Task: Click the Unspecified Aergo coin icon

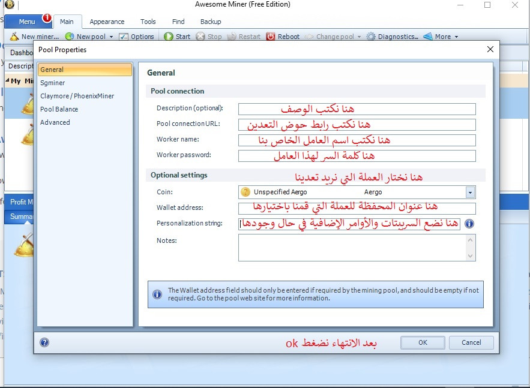Action: (x=245, y=192)
